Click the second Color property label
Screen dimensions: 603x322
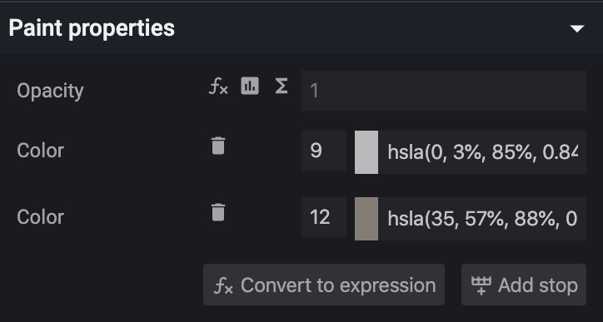(x=40, y=217)
